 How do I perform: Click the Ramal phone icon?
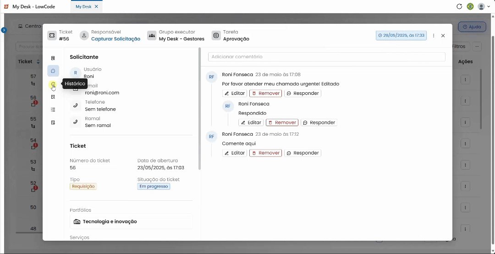pos(76,122)
